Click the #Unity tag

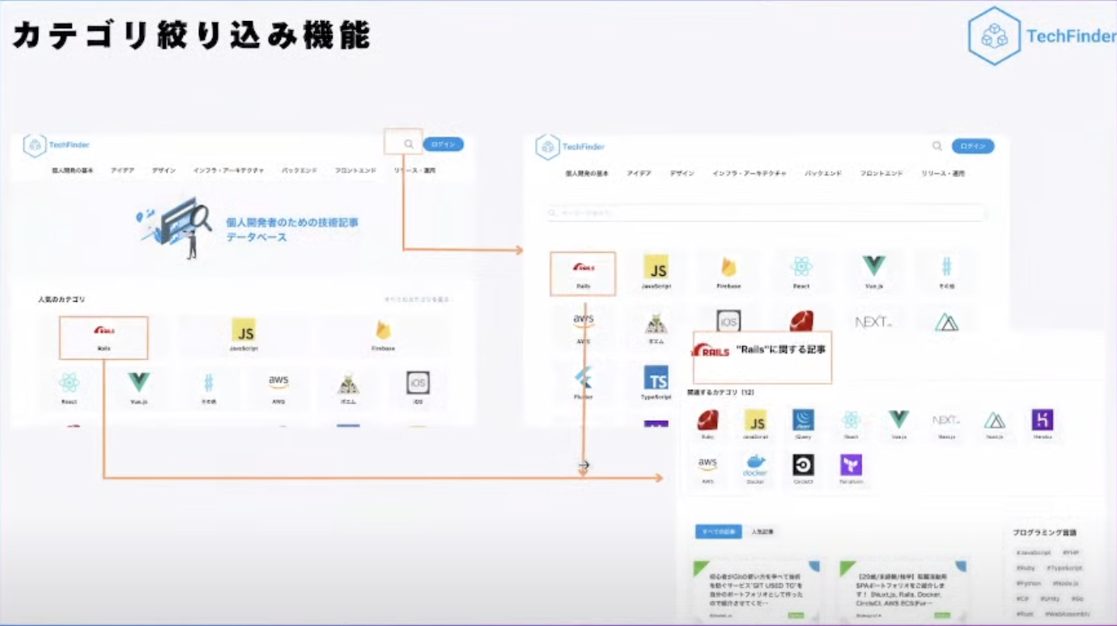[x=1050, y=599]
